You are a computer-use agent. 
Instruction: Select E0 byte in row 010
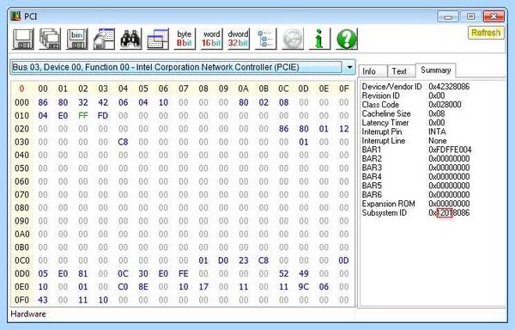tap(63, 116)
